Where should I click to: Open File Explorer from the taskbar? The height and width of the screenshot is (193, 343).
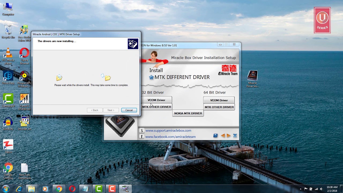pyautogui.click(x=32, y=189)
